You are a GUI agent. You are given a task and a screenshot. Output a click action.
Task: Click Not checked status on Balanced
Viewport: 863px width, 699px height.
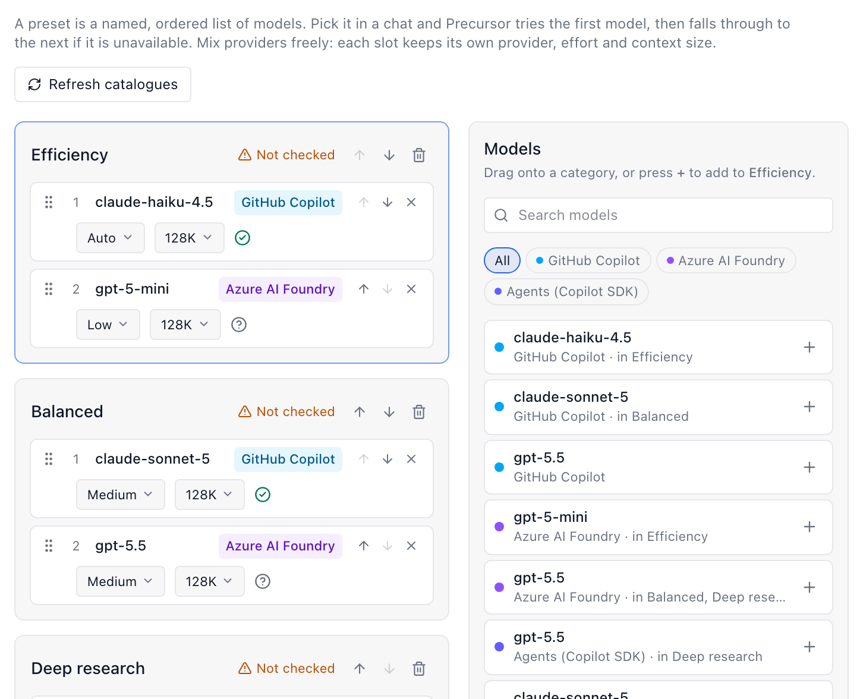coord(286,412)
